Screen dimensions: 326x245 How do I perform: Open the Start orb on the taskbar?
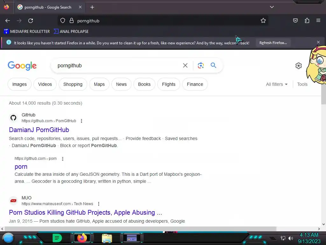point(8,238)
